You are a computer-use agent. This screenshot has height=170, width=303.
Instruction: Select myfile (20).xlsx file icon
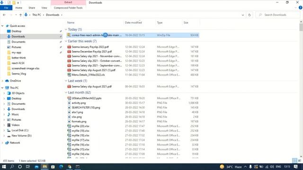[69, 126]
